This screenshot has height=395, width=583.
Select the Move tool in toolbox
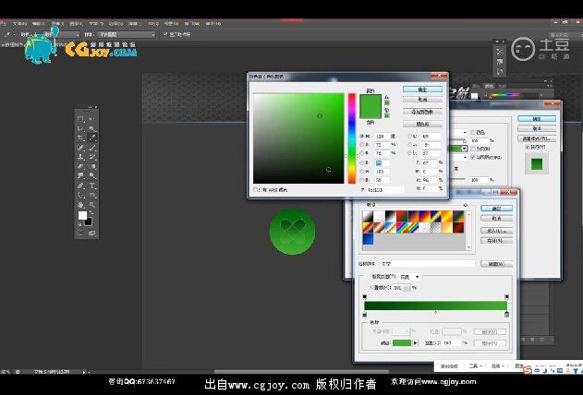click(92, 119)
